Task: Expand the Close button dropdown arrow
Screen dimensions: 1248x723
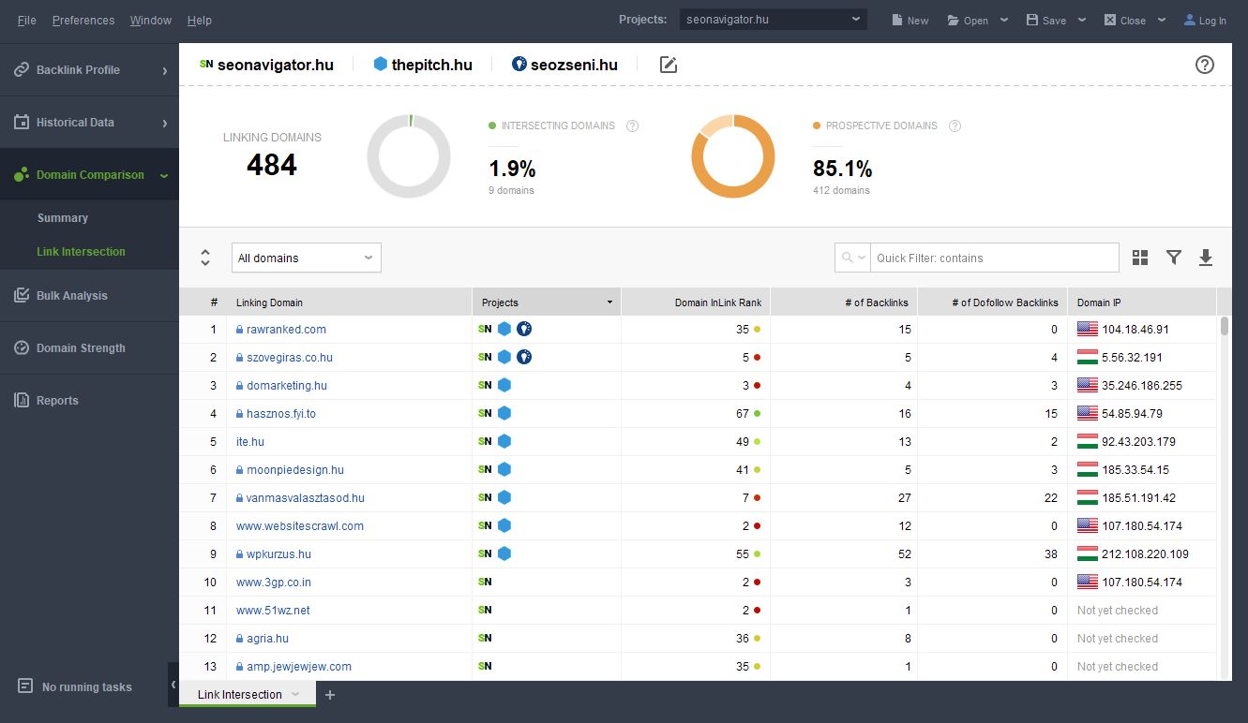Action: pyautogui.click(x=1162, y=20)
